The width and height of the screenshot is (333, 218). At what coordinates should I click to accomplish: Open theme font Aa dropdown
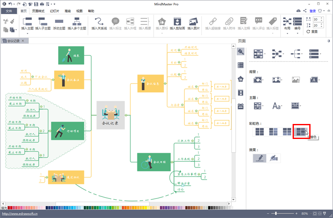(x=277, y=106)
